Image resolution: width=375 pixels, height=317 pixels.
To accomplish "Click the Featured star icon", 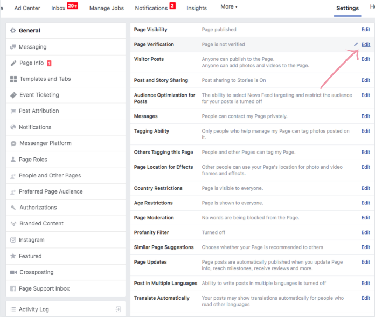I will [13, 256].
